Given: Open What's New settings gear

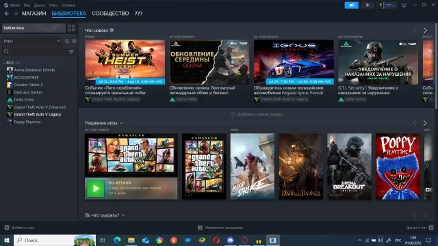Looking at the screenshot, I should (112, 30).
